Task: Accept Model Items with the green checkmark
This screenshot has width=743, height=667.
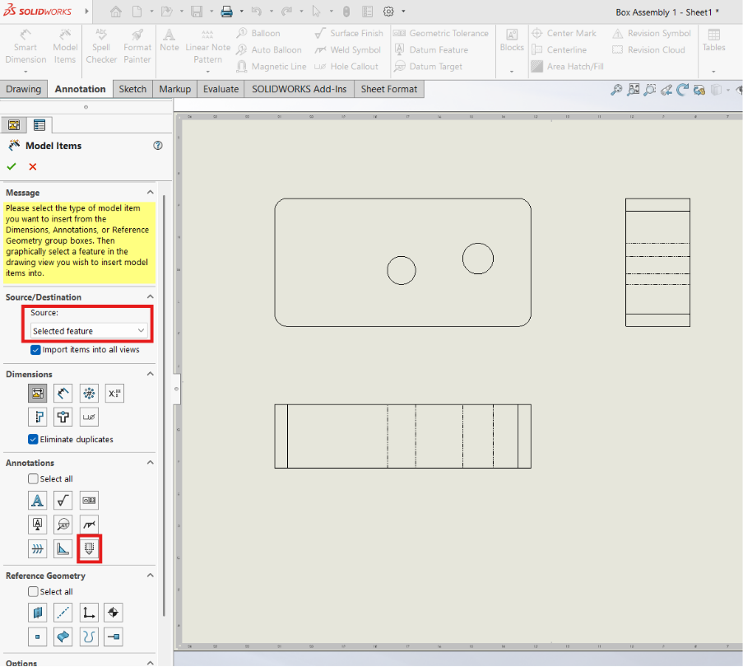Action: click(x=12, y=166)
